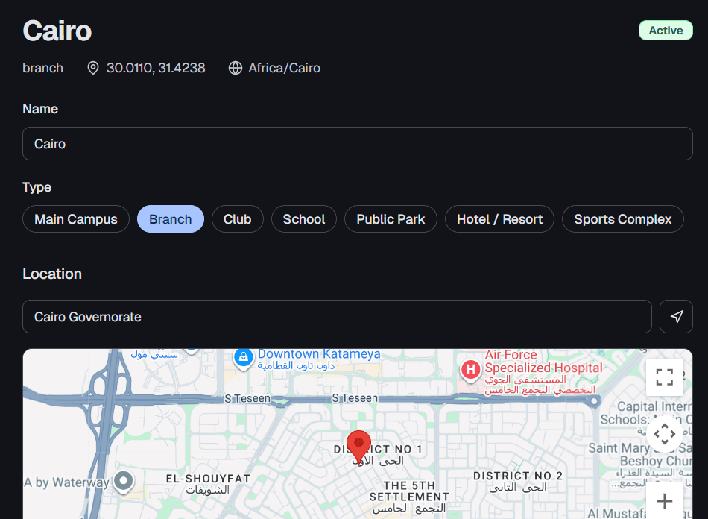Screen dimensions: 708x519
Task: Click the branch label under title
Action: [43, 68]
